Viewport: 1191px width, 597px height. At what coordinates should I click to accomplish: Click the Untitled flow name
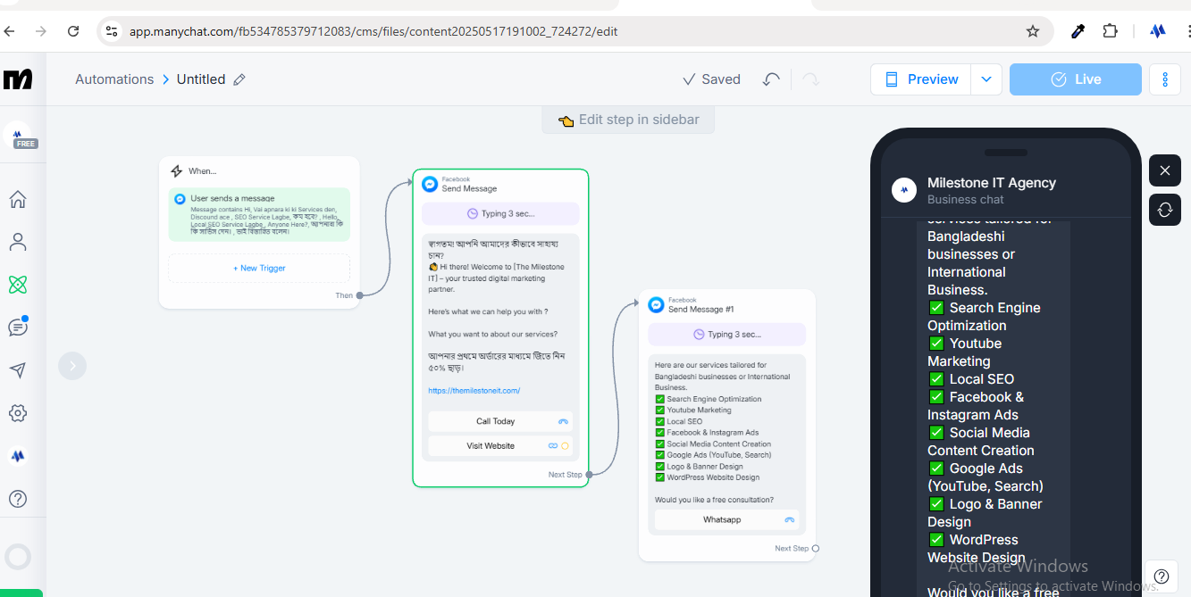[201, 79]
